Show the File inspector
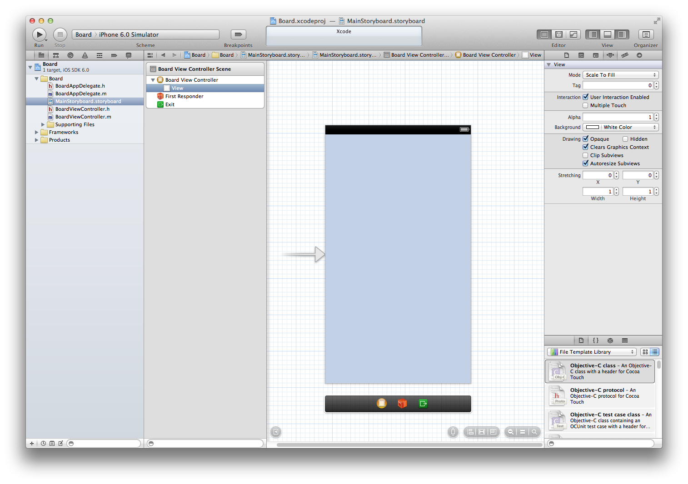 (x=567, y=55)
